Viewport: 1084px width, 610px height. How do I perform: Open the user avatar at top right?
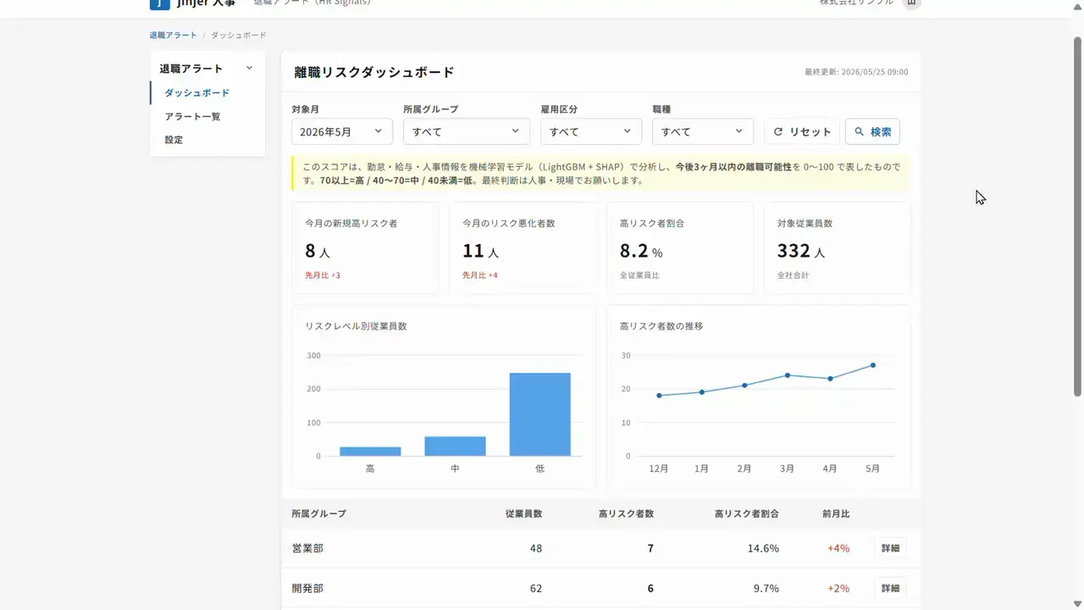pos(911,3)
